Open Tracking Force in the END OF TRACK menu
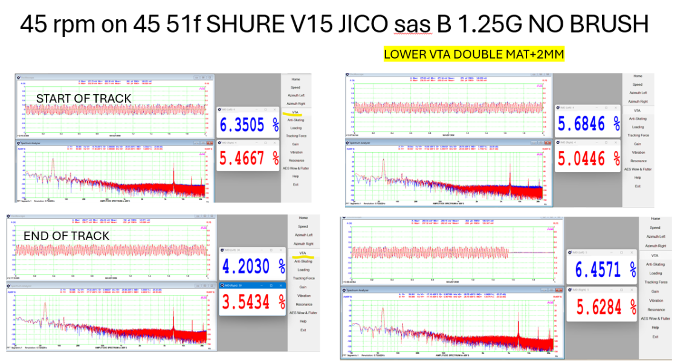689x362 pixels. [x=303, y=278]
